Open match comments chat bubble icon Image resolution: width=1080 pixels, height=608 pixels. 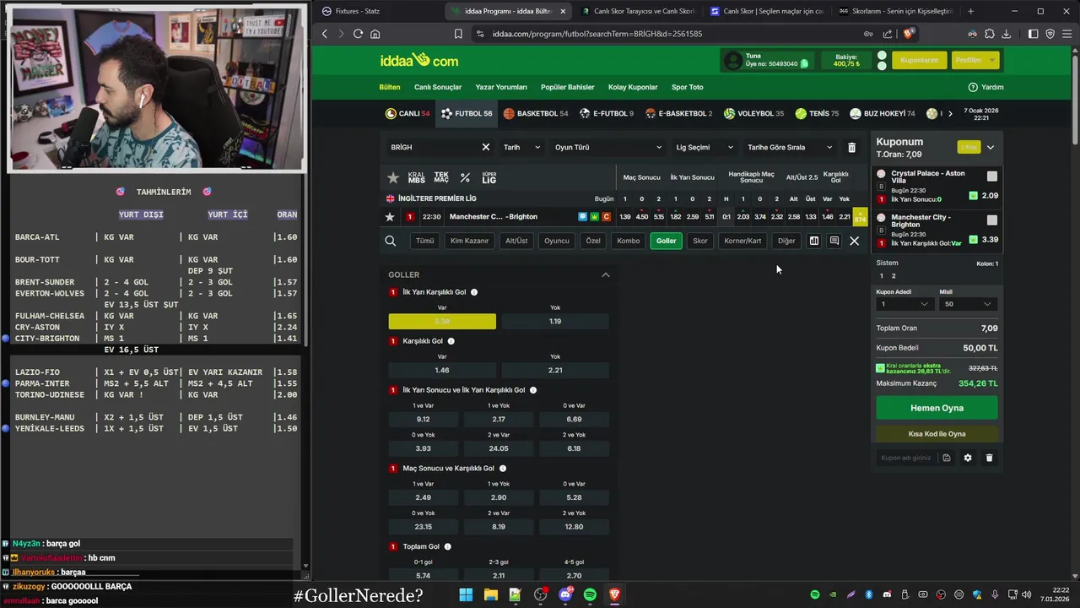point(583,217)
